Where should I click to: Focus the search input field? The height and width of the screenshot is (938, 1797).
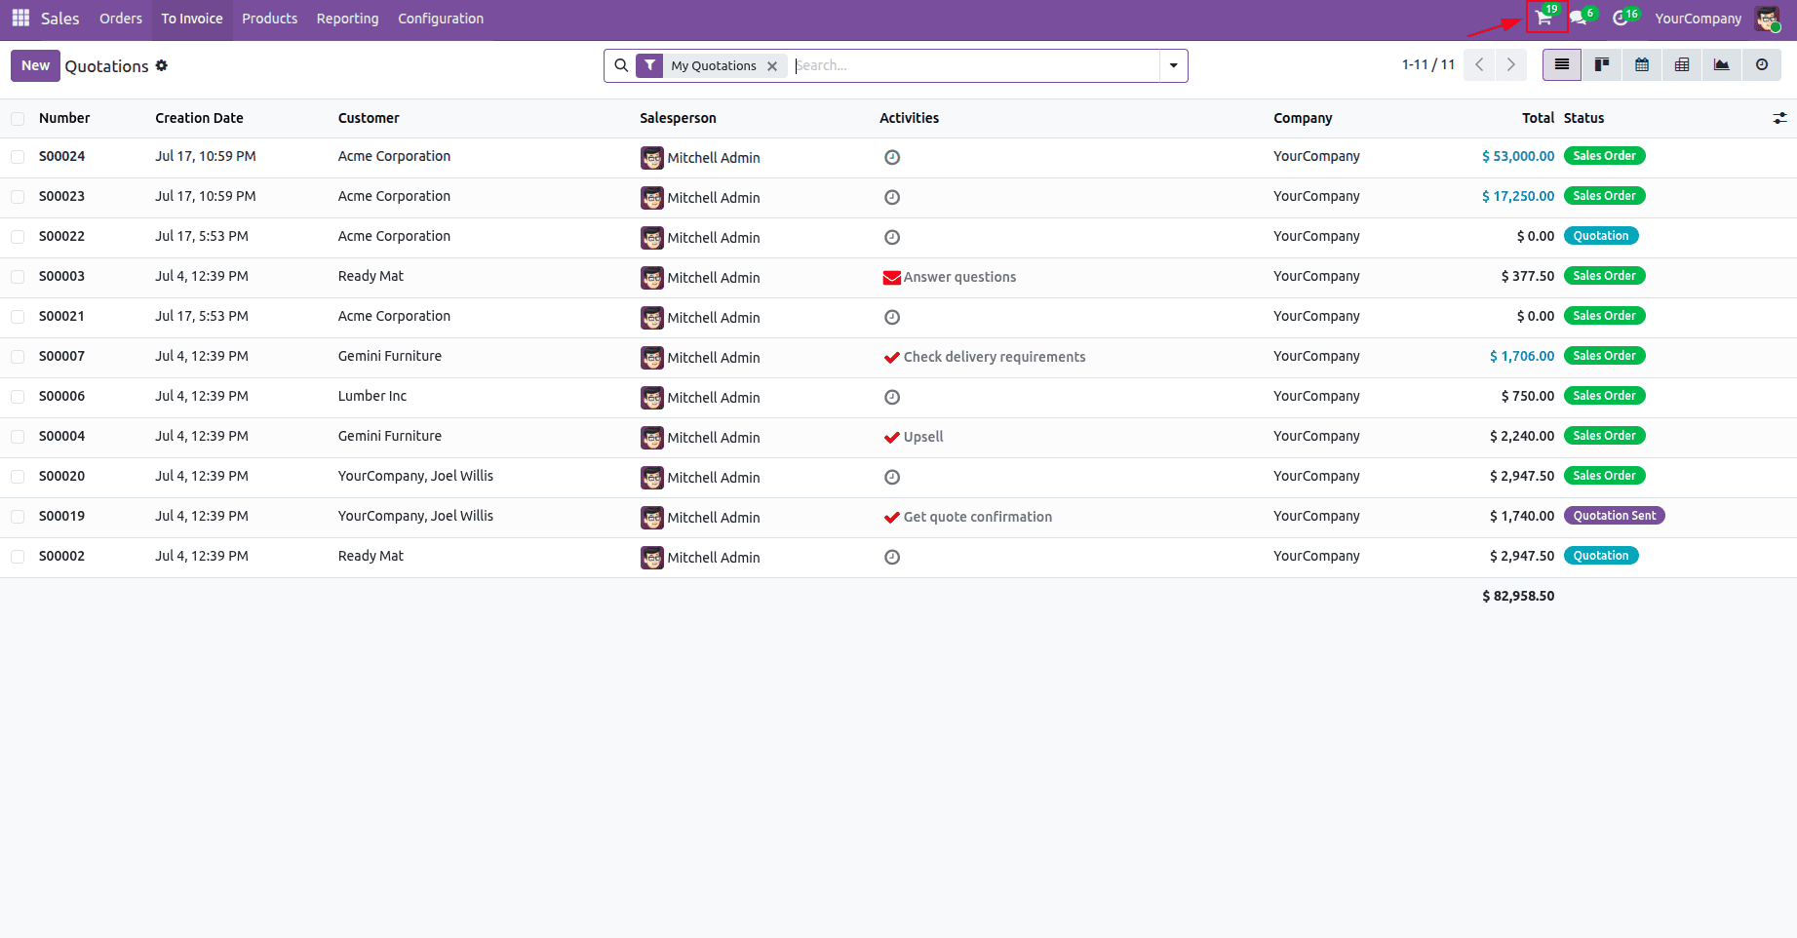click(975, 65)
